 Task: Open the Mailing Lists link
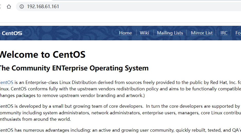click(x=170, y=33)
